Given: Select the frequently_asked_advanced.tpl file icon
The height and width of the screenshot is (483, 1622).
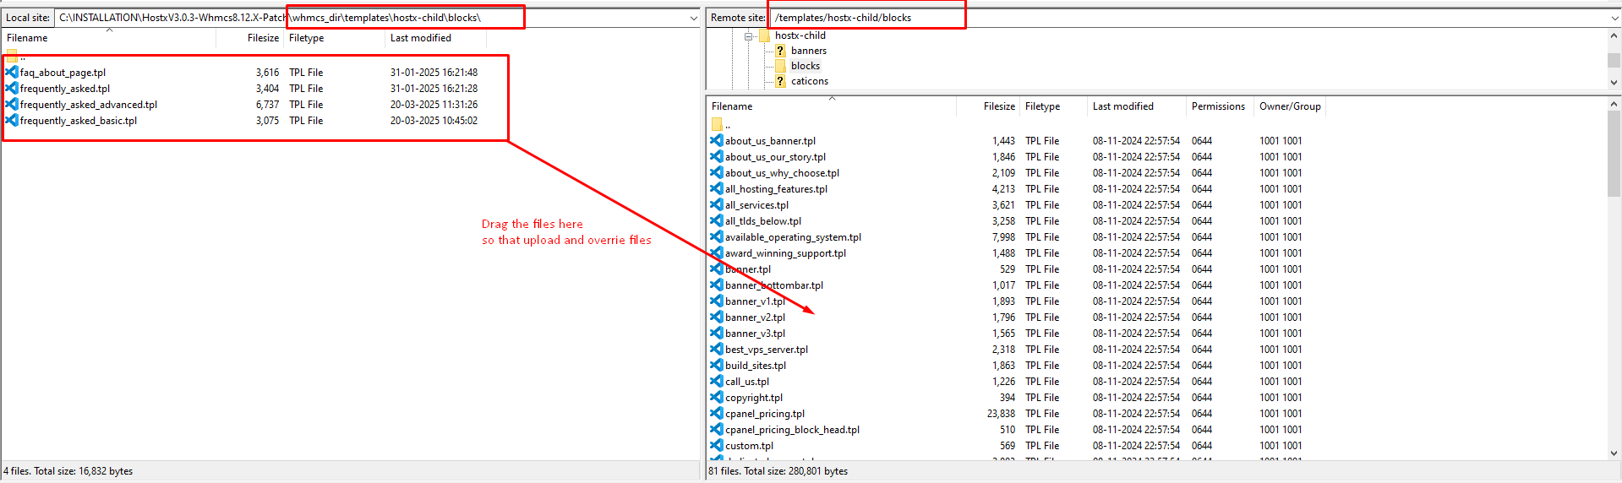Looking at the screenshot, I should (12, 105).
